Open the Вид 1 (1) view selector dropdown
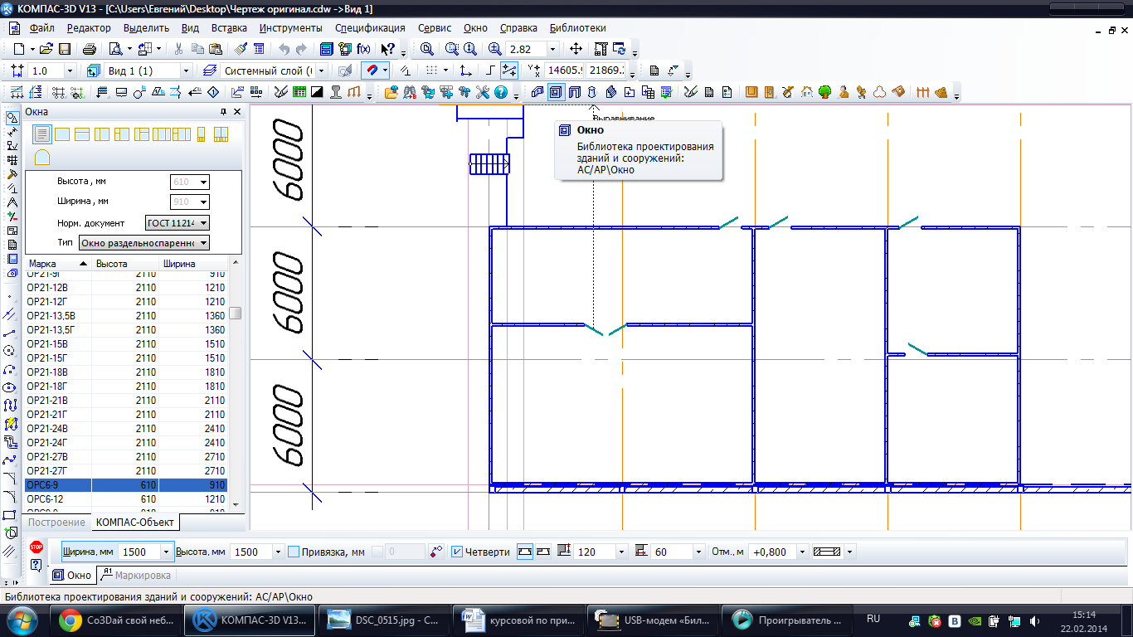The height and width of the screenshot is (637, 1133). pyautogui.click(x=186, y=71)
